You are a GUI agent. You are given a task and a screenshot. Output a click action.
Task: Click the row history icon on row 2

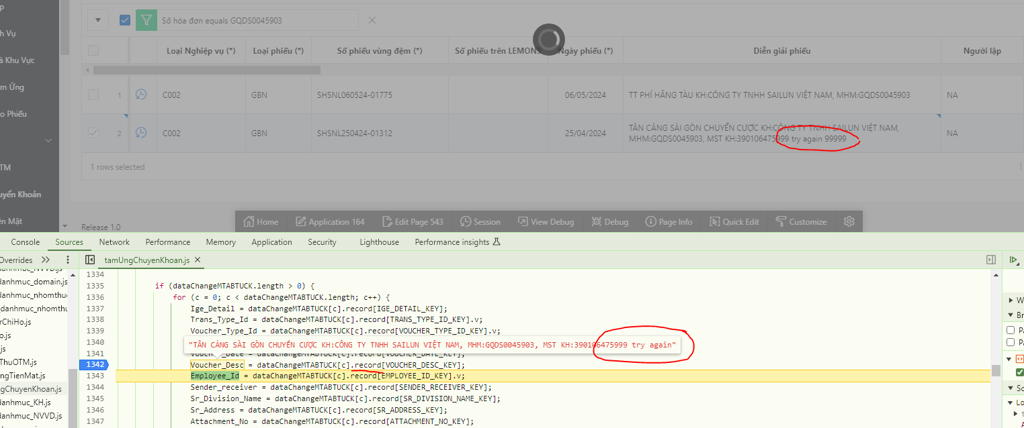(142, 133)
